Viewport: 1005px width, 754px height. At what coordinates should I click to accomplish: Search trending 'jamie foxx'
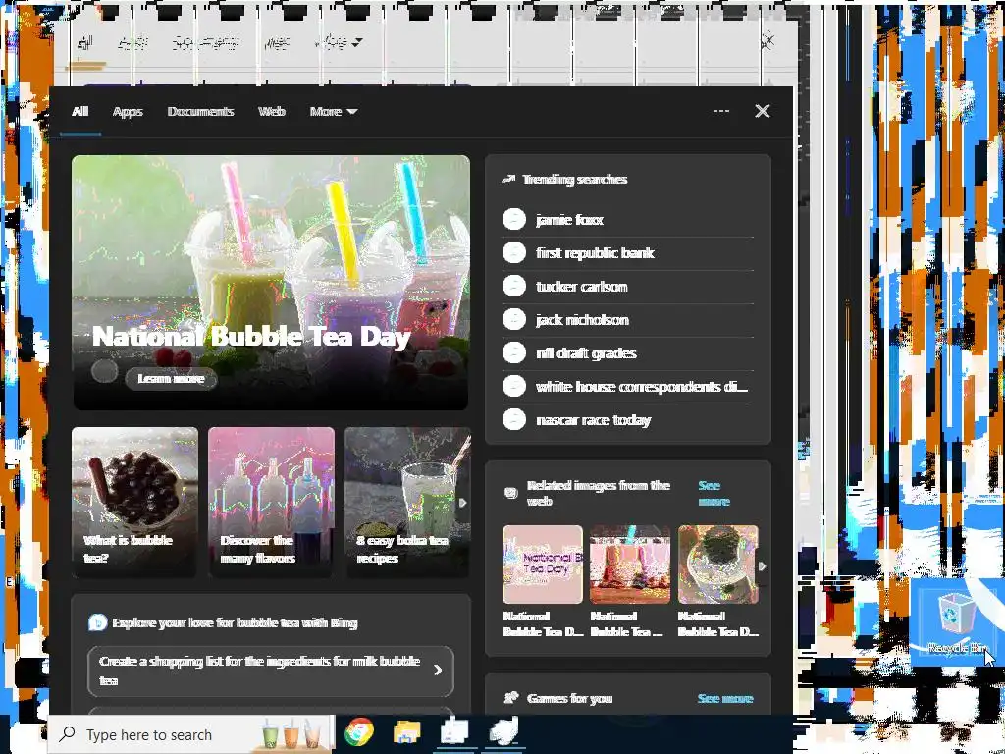[x=627, y=220]
